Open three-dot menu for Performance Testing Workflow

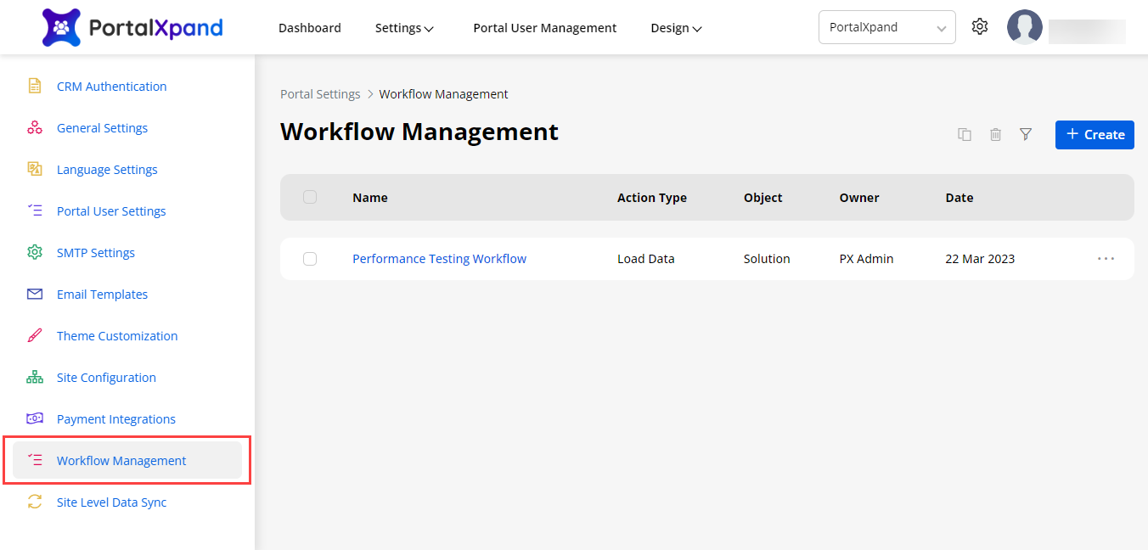[x=1106, y=259]
